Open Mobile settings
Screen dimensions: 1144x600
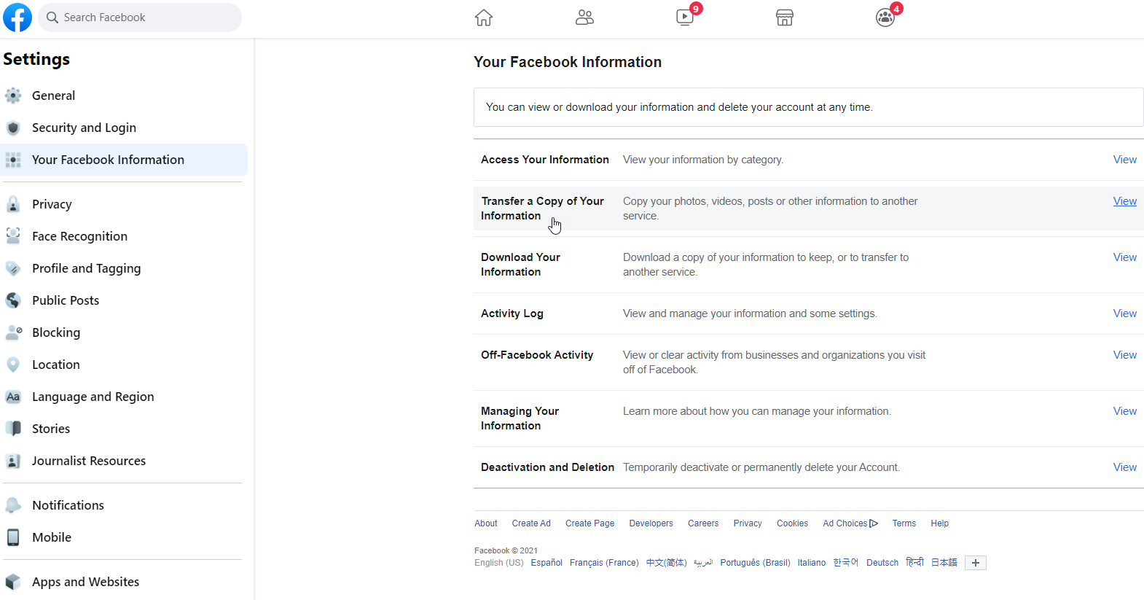[124, 537]
